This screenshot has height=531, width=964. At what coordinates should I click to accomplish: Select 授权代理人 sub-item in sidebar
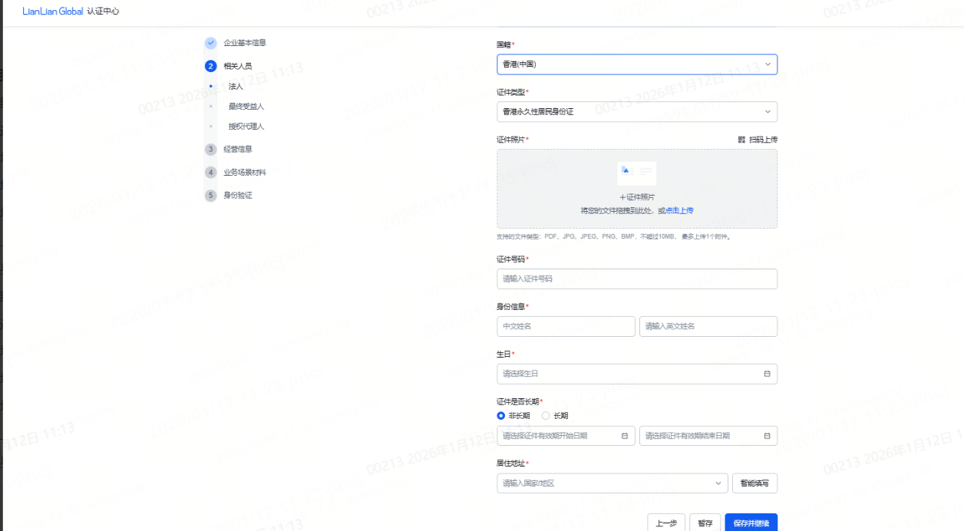click(246, 126)
